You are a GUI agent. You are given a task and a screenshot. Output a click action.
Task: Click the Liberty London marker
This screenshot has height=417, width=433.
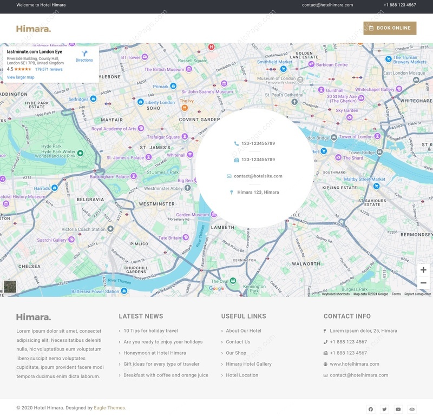point(141,102)
